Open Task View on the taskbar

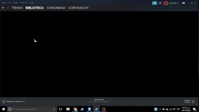(61, 109)
